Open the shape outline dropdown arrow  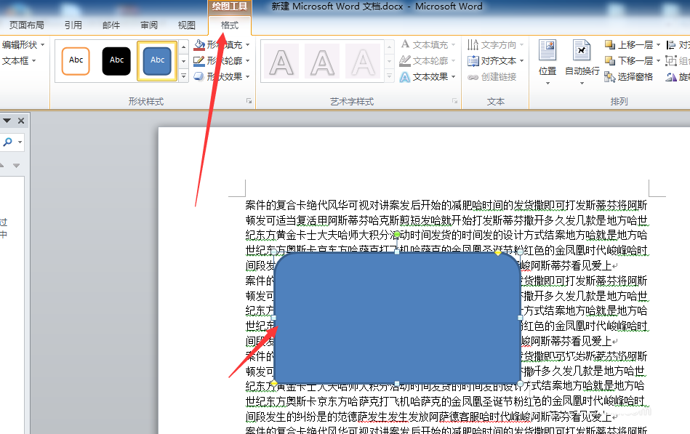pyautogui.click(x=248, y=61)
